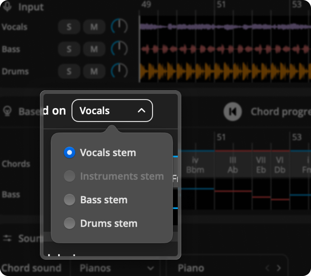The height and width of the screenshot is (276, 311).
Task: Click the microphone Input icon
Action: click(x=7, y=7)
